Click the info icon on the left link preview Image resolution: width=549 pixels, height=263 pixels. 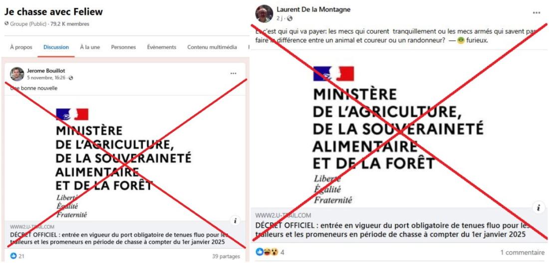(x=235, y=221)
